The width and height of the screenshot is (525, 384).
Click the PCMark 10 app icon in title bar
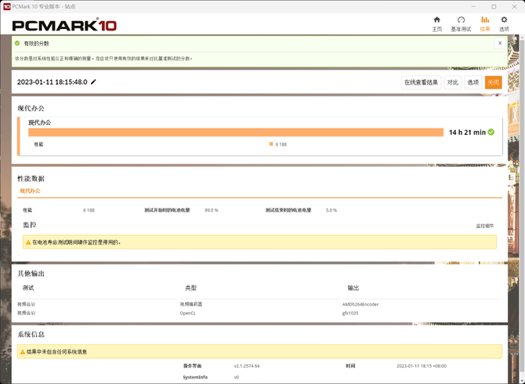(6, 6)
